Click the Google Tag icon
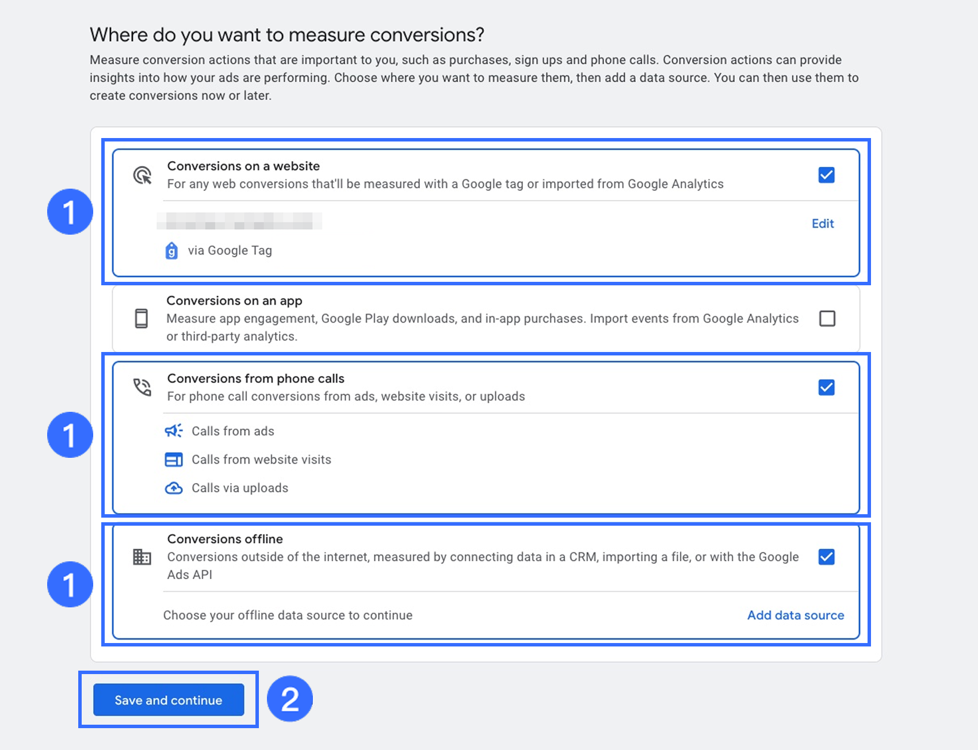The height and width of the screenshot is (750, 978). tap(171, 251)
